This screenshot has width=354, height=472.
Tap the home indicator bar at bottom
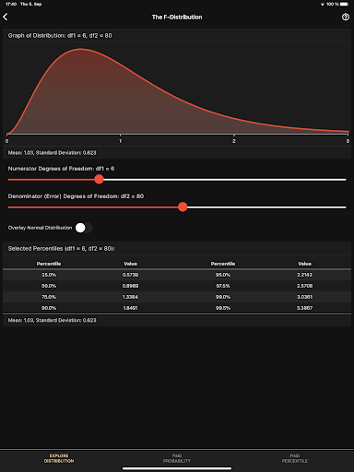pos(177,468)
